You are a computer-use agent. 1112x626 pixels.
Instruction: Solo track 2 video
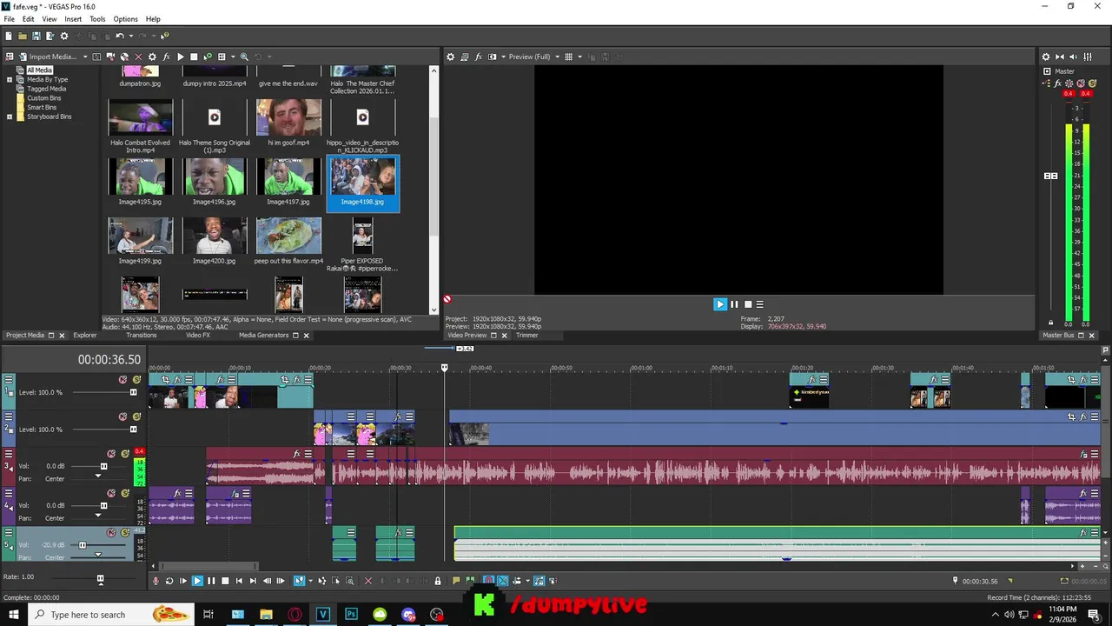136,416
